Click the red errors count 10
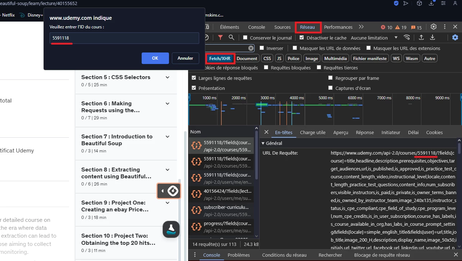The width and height of the screenshot is (462, 261). coord(386,27)
